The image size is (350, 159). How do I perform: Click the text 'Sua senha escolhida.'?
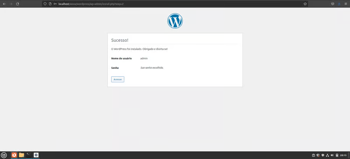click(152, 68)
